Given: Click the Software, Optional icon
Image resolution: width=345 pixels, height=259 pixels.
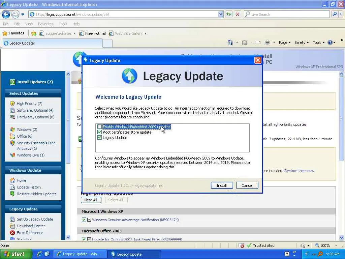Looking at the screenshot, I should [12, 110].
